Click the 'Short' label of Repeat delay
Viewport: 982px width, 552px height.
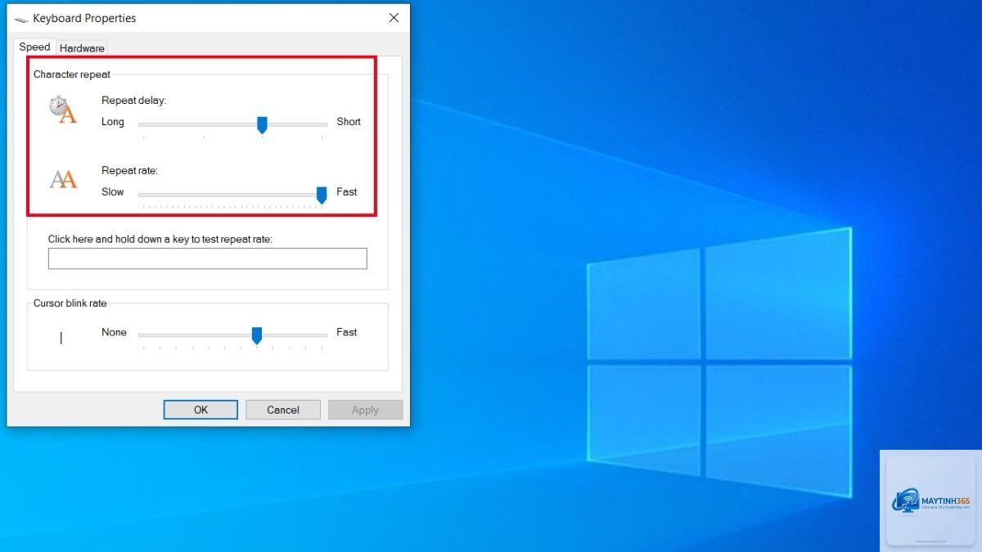point(349,122)
